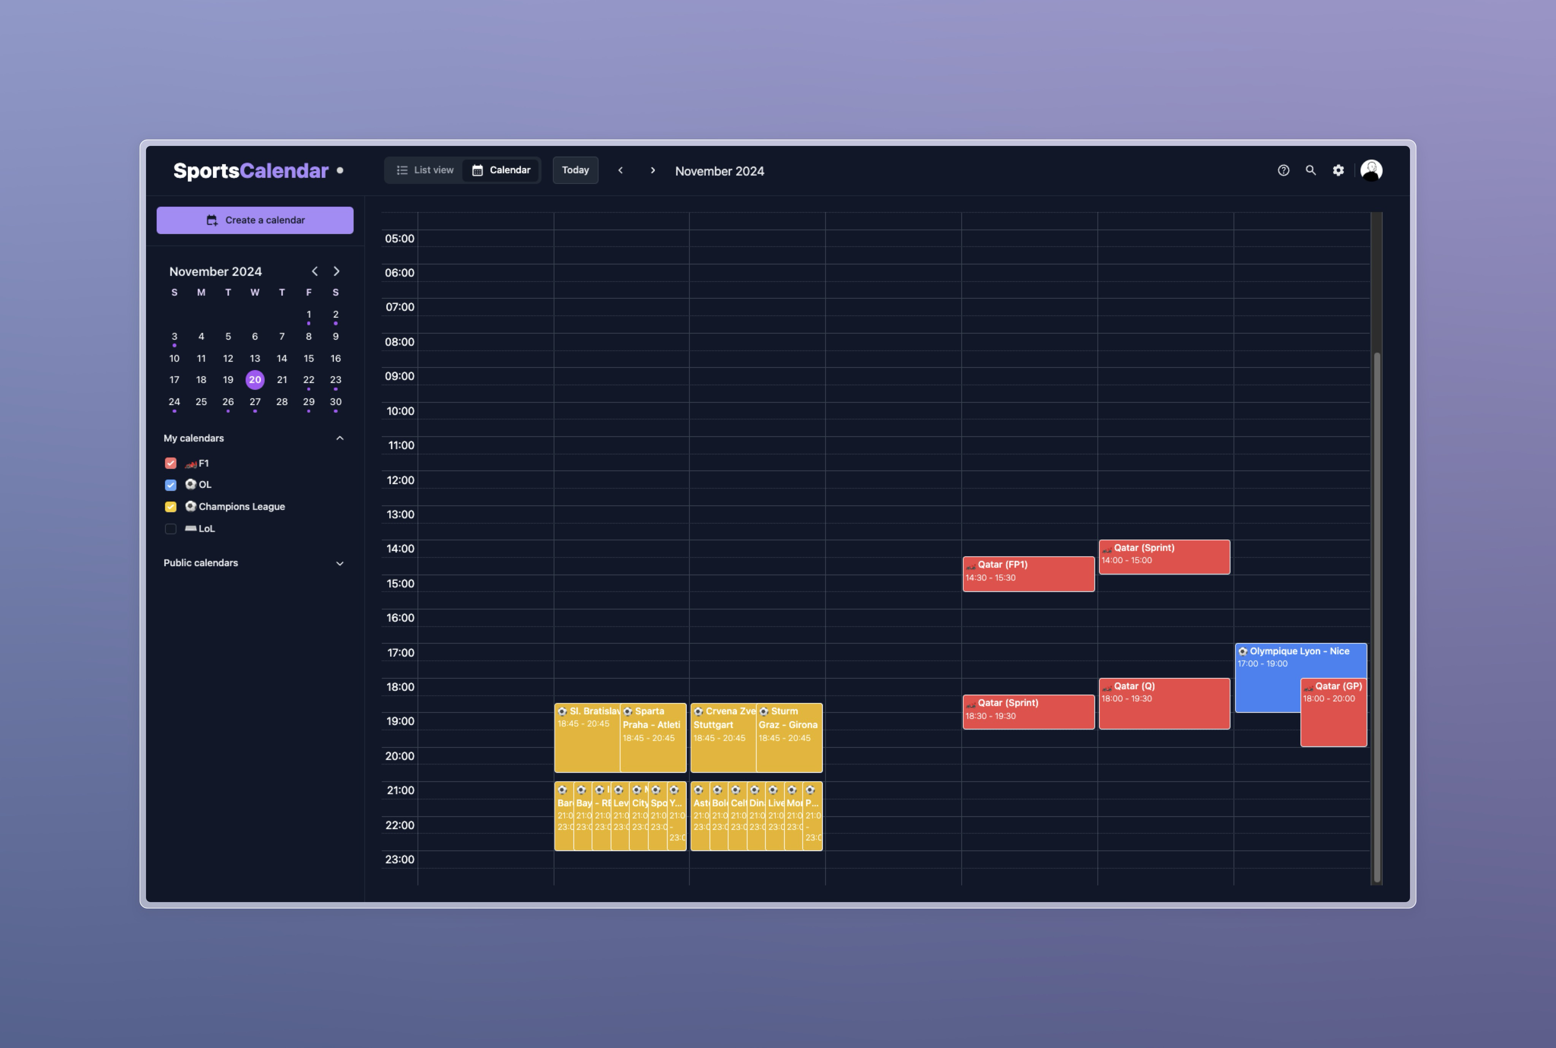Image resolution: width=1556 pixels, height=1048 pixels.
Task: Click the search icon
Action: point(1310,171)
